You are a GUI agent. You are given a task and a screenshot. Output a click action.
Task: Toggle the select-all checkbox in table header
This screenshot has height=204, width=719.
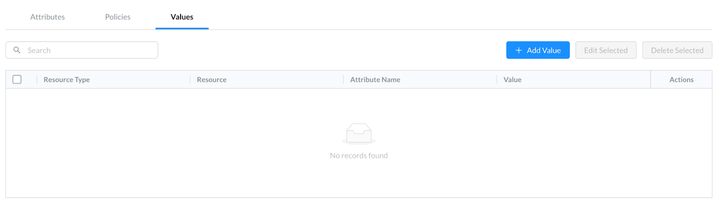(x=17, y=79)
